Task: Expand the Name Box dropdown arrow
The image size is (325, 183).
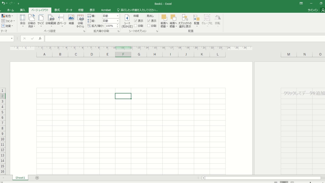Action: click(x=12, y=38)
